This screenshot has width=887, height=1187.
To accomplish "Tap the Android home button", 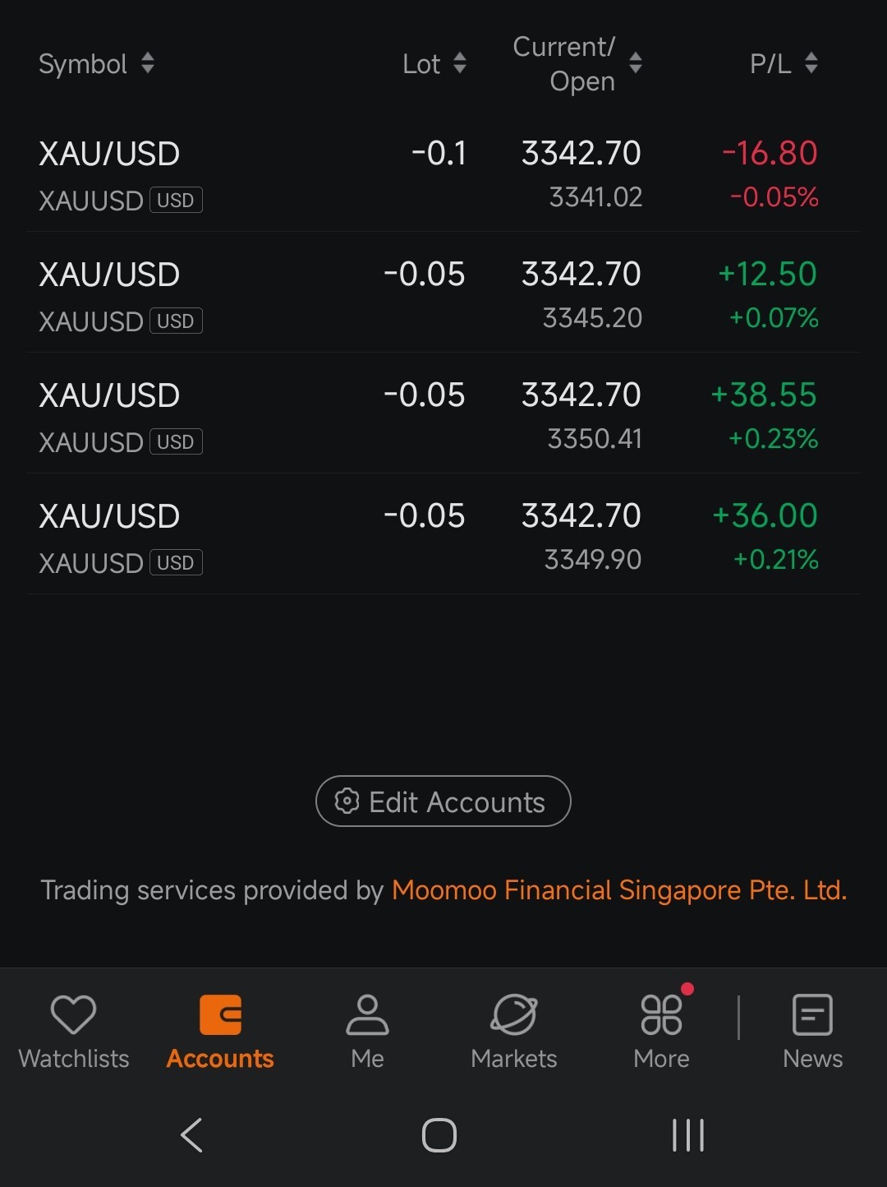I will 439,1135.
